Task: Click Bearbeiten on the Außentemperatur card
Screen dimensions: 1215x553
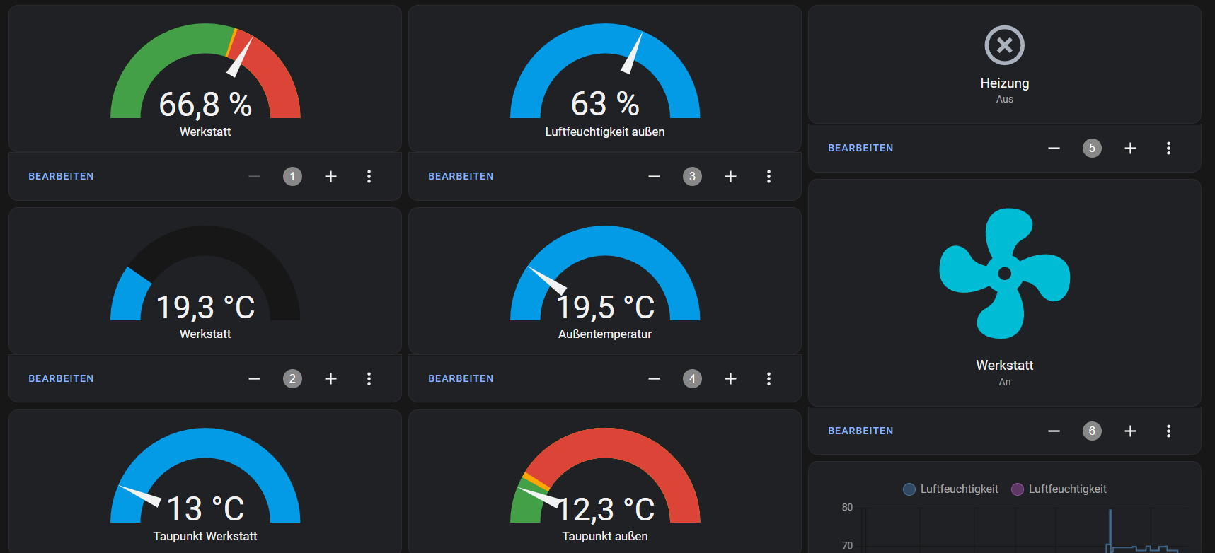Action: [x=461, y=378]
